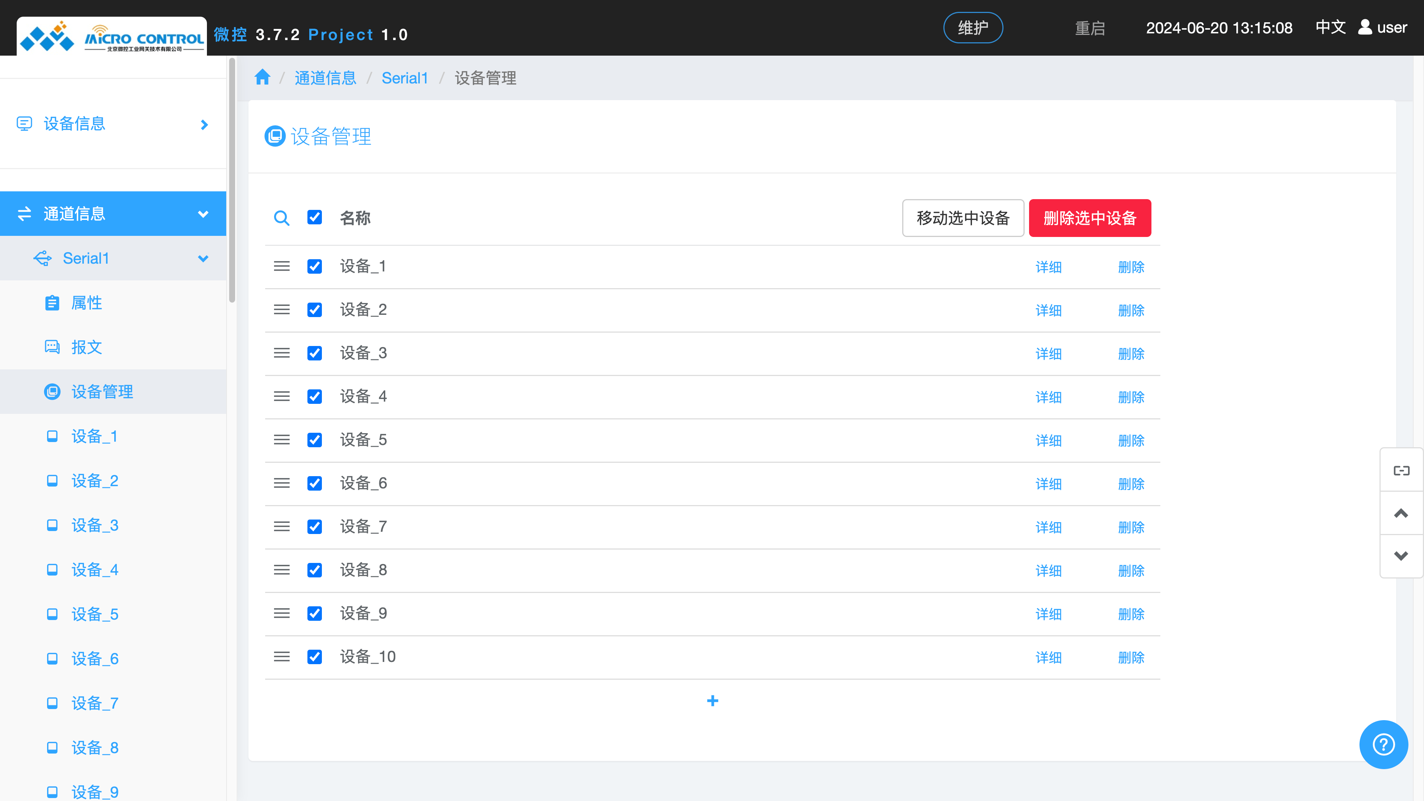Click the up arrow in right floating panel
Screen dimensions: 1424x801
[1401, 514]
